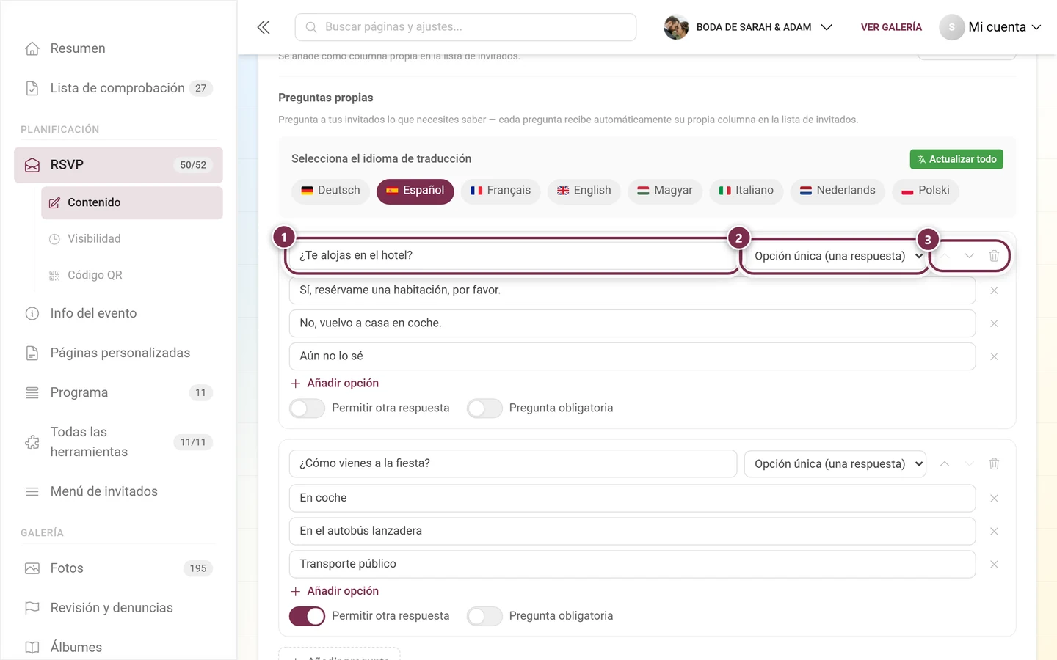The height and width of the screenshot is (660, 1057).
Task: Open answer type dropdown for hotel question
Action: point(835,256)
